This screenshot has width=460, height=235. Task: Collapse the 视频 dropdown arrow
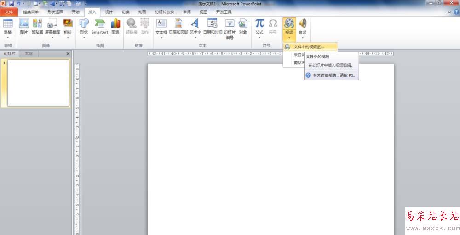(x=289, y=38)
